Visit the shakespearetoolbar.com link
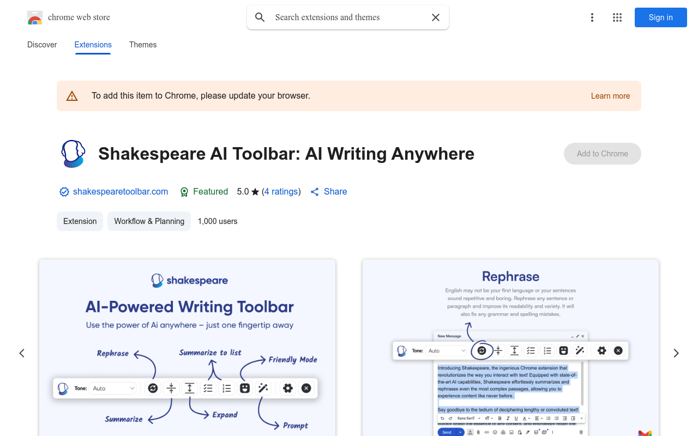The width and height of the screenshot is (698, 436). click(x=121, y=192)
